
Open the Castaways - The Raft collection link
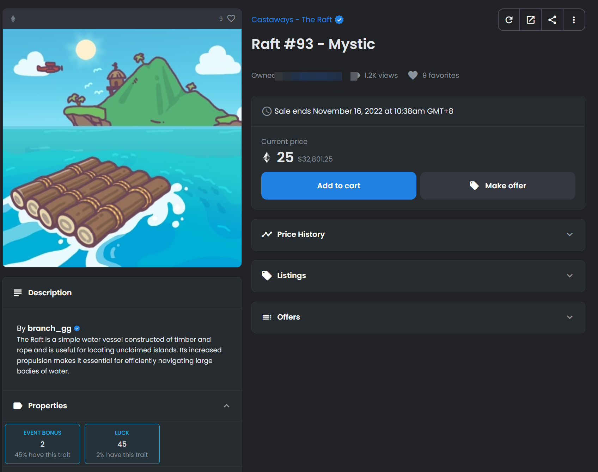(x=291, y=20)
